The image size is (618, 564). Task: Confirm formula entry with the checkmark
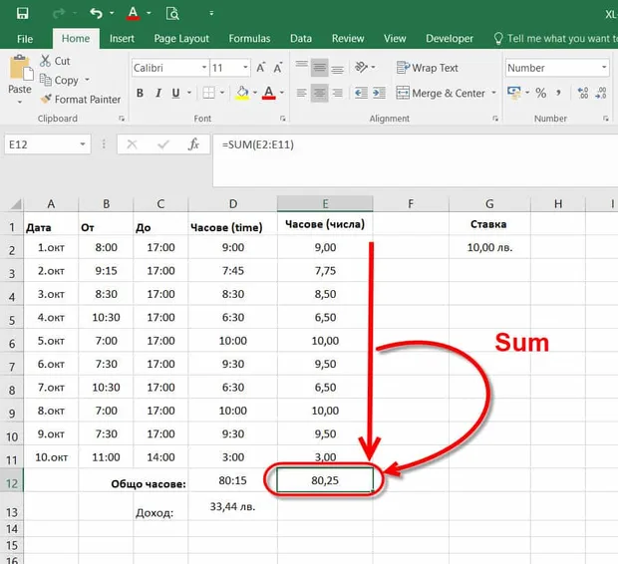point(163,144)
